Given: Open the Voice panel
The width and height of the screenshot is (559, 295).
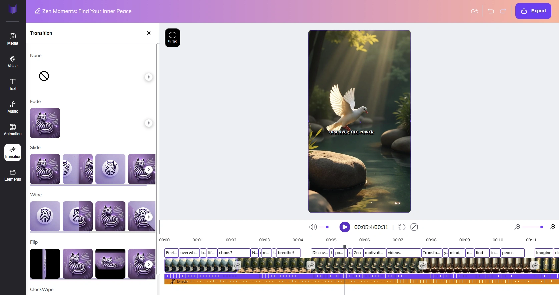Looking at the screenshot, I should pyautogui.click(x=13, y=62).
